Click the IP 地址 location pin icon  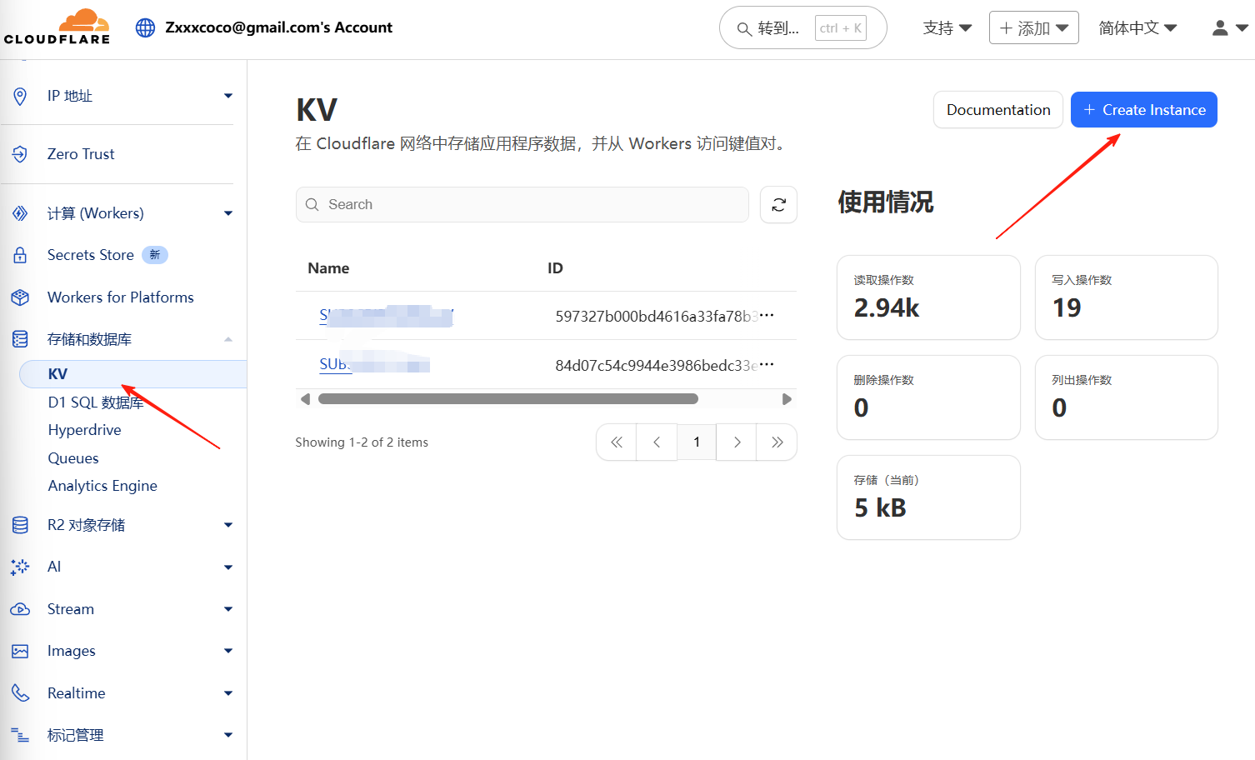point(20,96)
